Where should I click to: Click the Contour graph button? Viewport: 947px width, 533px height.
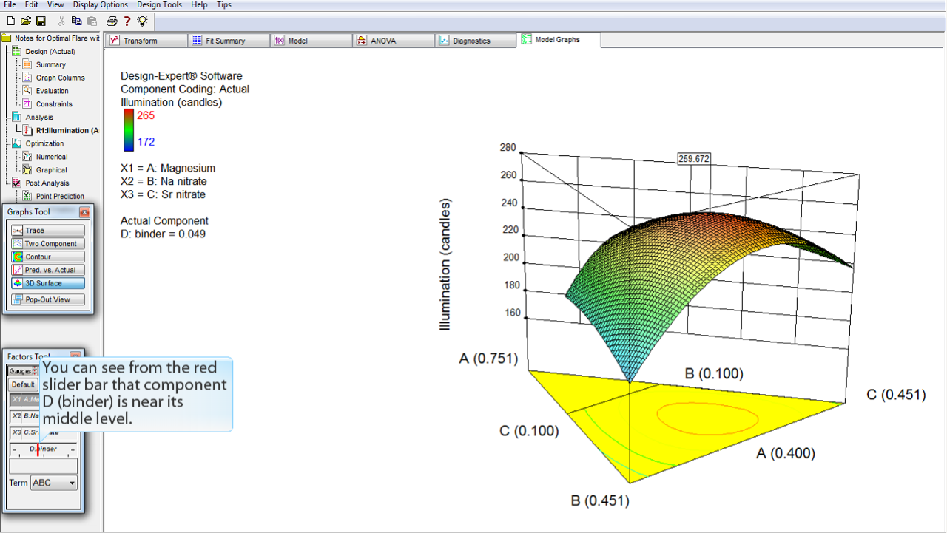tap(48, 257)
